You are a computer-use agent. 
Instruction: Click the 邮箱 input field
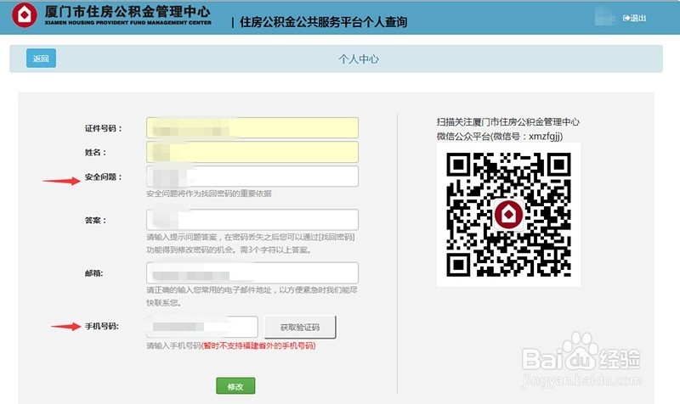[252, 272]
